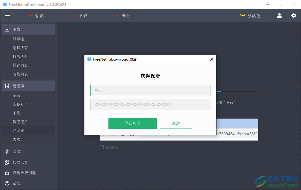Screen dimensions: 301x190
Task: Choose 移除所有 in sidebar
Action: coord(29,57)
